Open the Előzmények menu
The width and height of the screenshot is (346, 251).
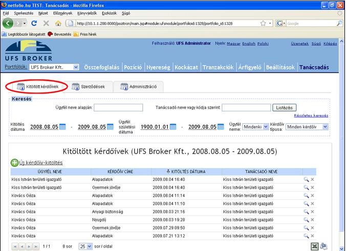coord(62,13)
